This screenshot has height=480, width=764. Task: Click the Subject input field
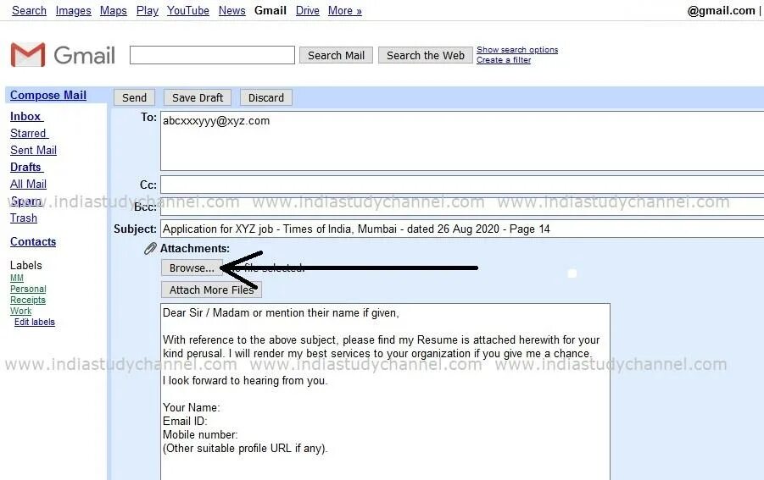point(462,229)
